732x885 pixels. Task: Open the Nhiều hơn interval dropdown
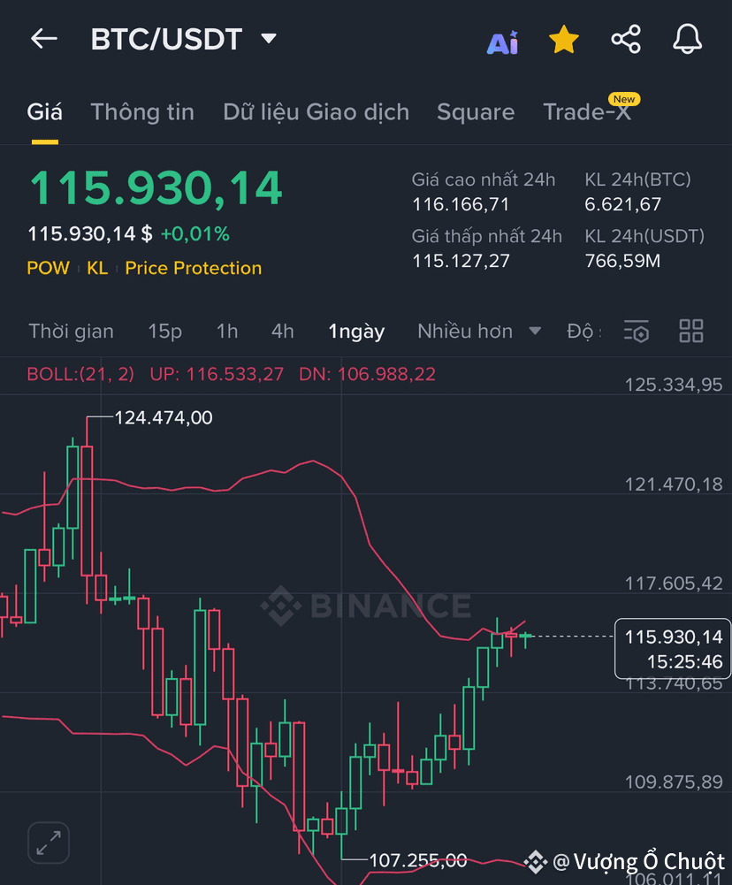pyautogui.click(x=479, y=331)
